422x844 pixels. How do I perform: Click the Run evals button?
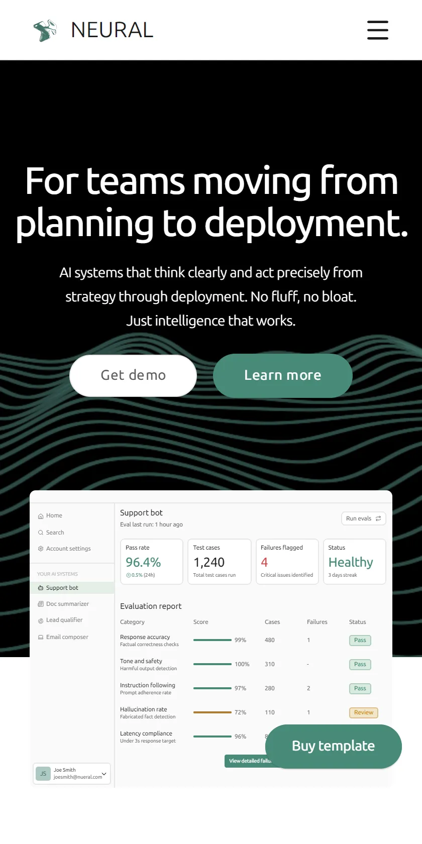[x=364, y=518]
